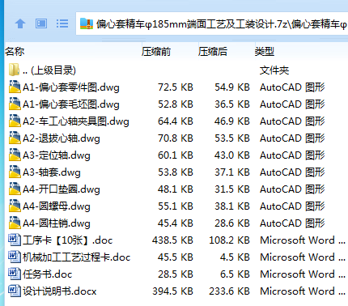
Task: Click the A2-退拔心轴.dwg file icon
Action: [15, 138]
